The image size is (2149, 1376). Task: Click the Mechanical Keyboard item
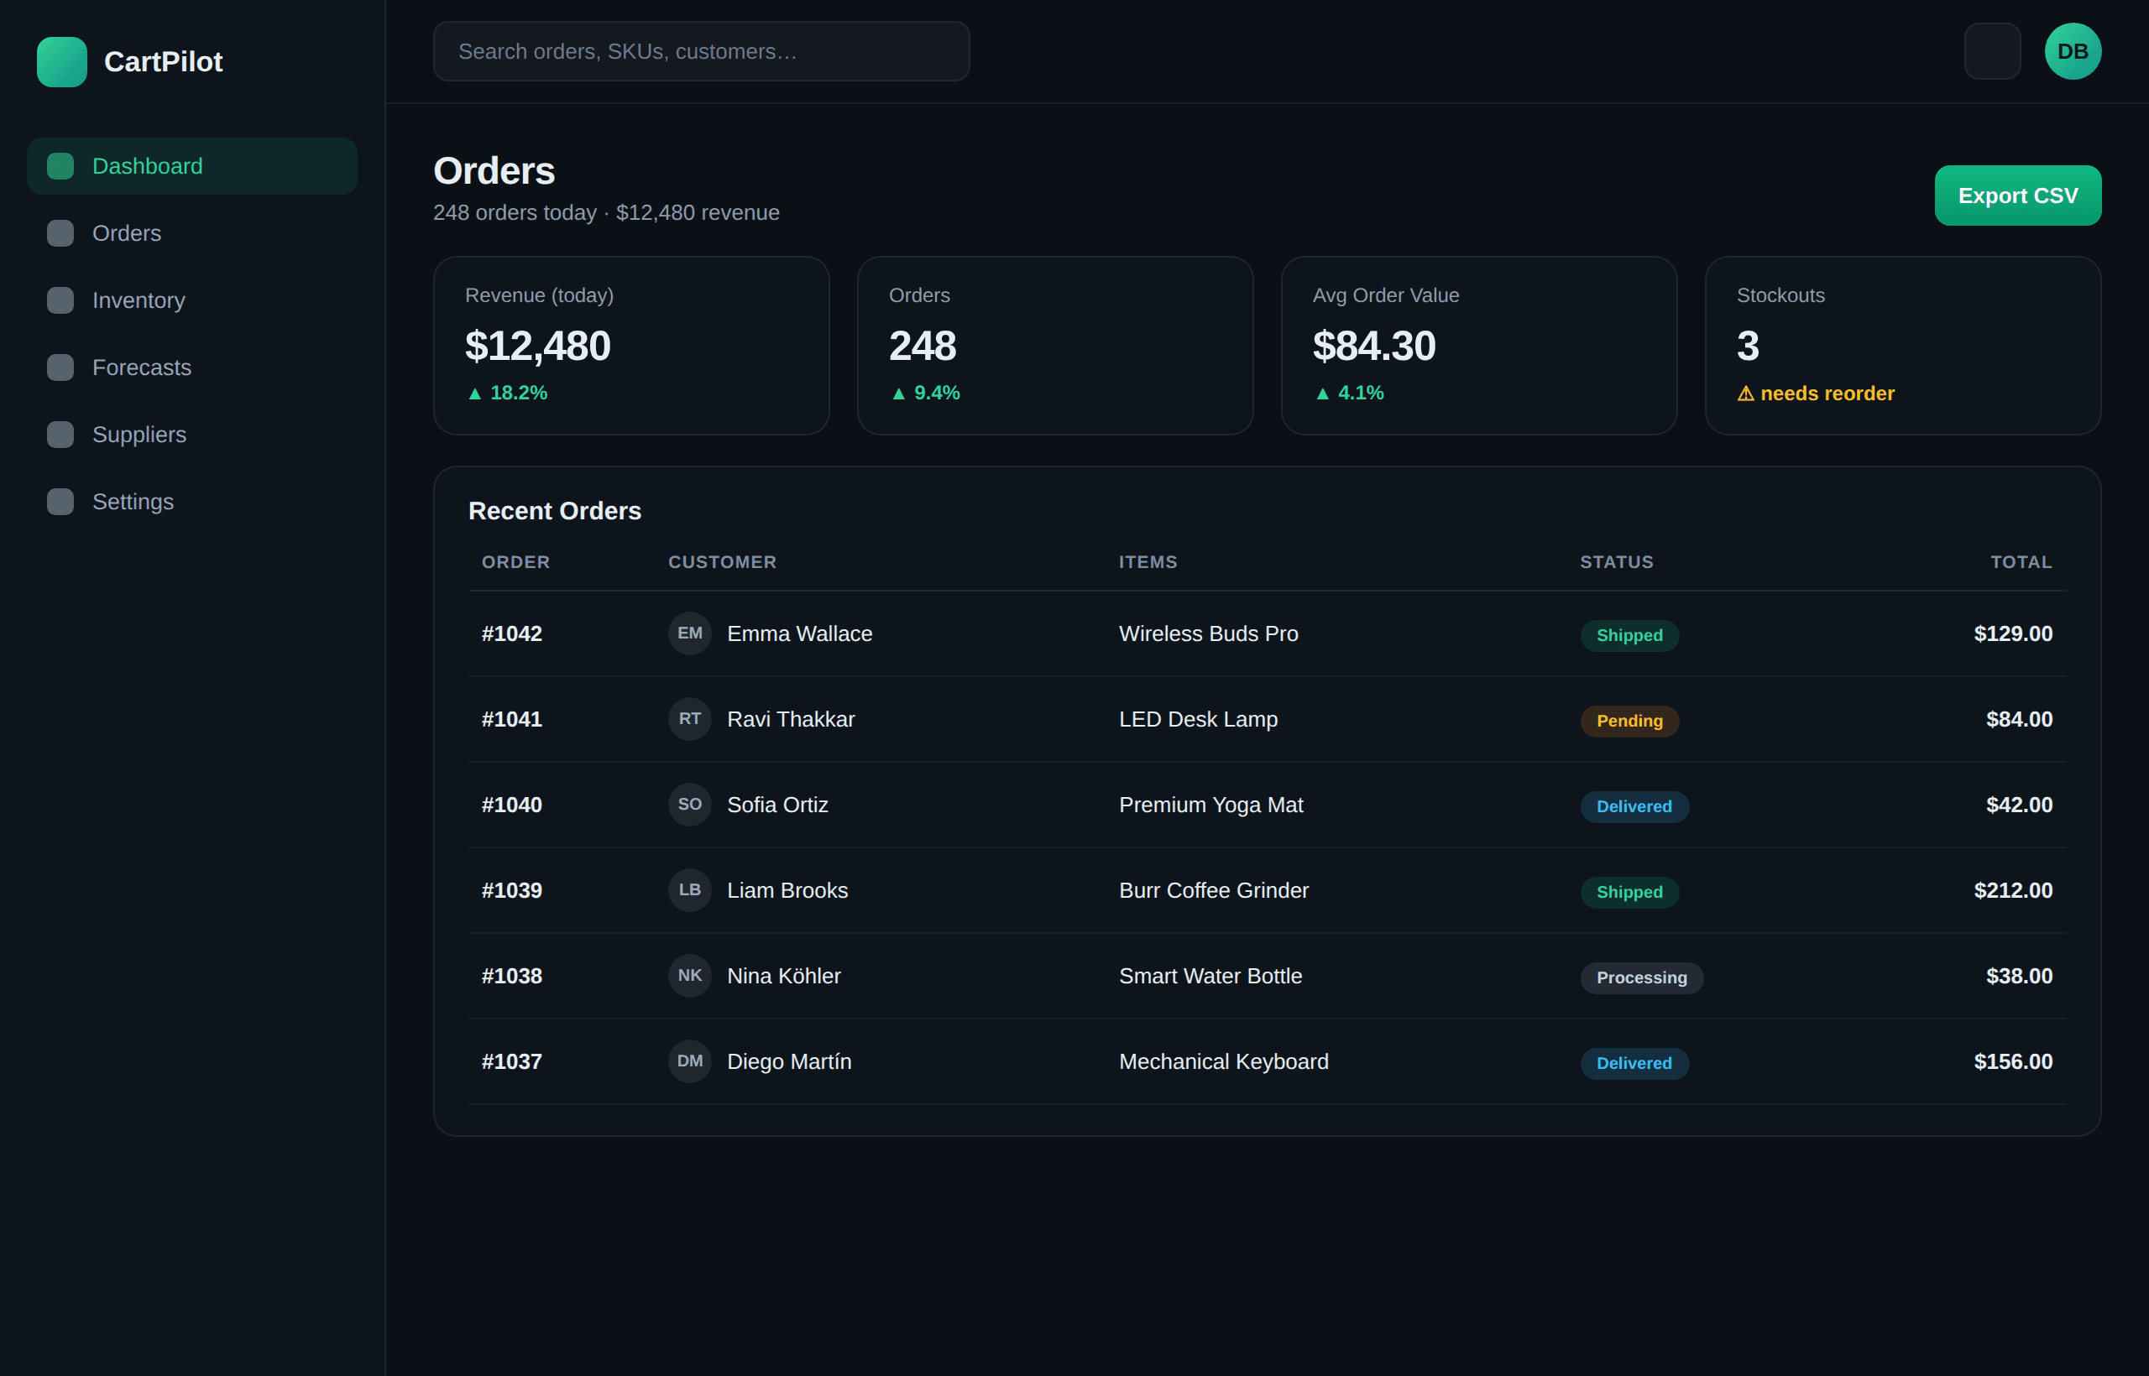coord(1224,1061)
